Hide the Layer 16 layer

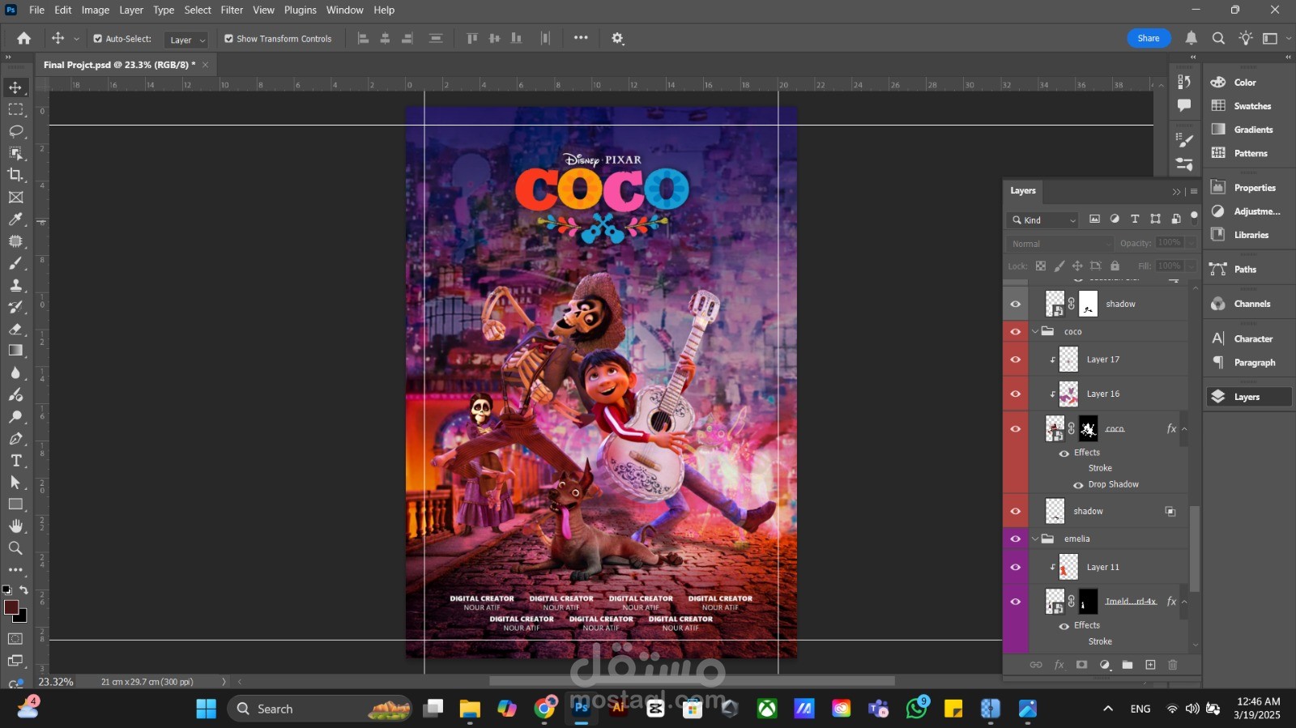[1015, 394]
